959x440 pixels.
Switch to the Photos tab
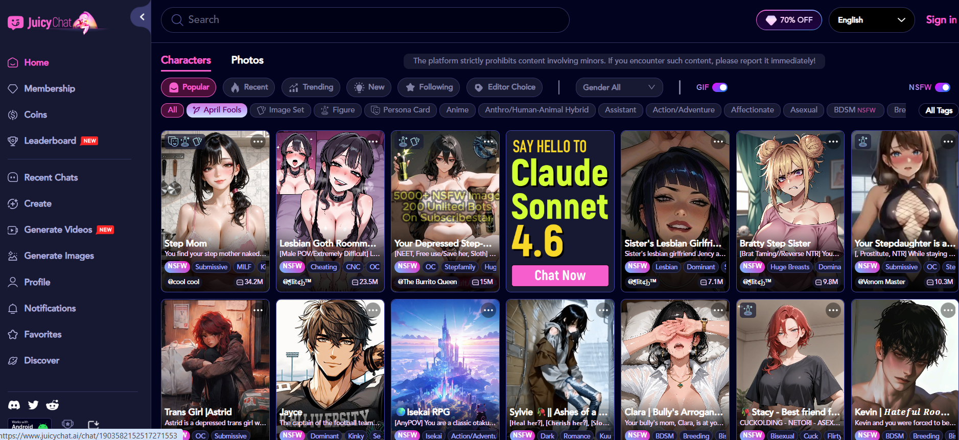click(247, 60)
